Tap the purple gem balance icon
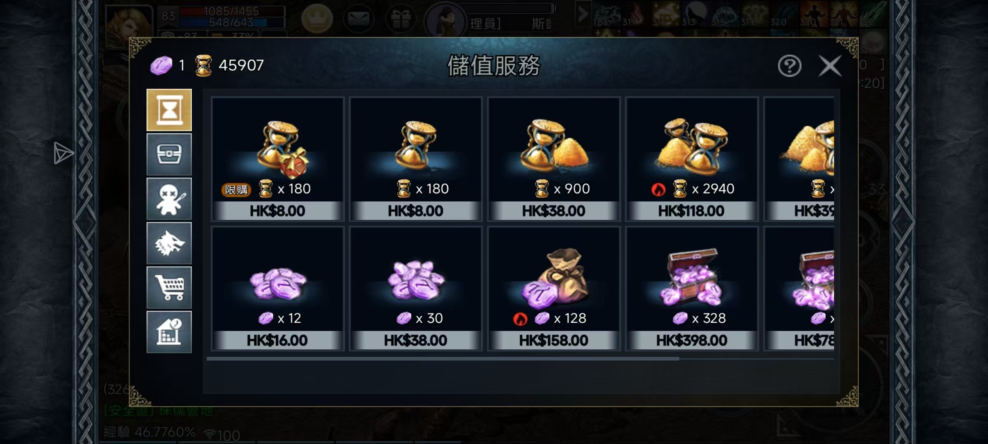The width and height of the screenshot is (988, 444). coord(161,65)
